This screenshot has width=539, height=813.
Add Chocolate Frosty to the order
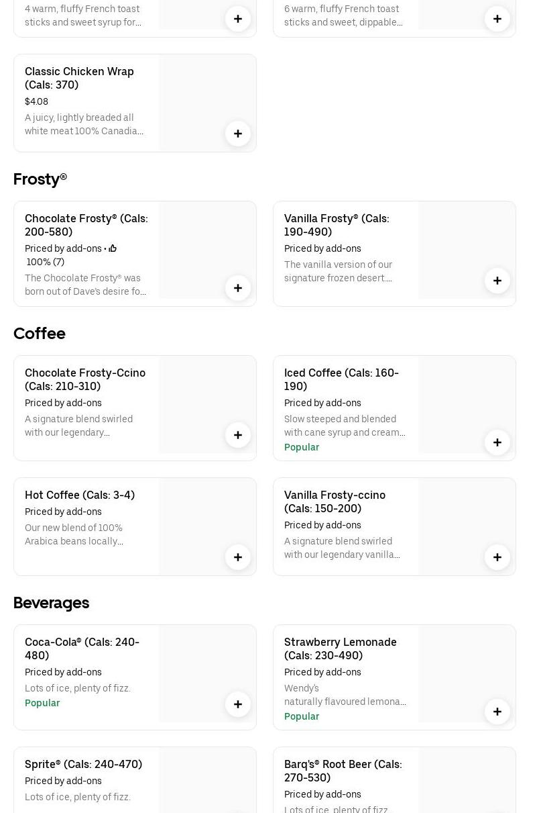coord(238,288)
